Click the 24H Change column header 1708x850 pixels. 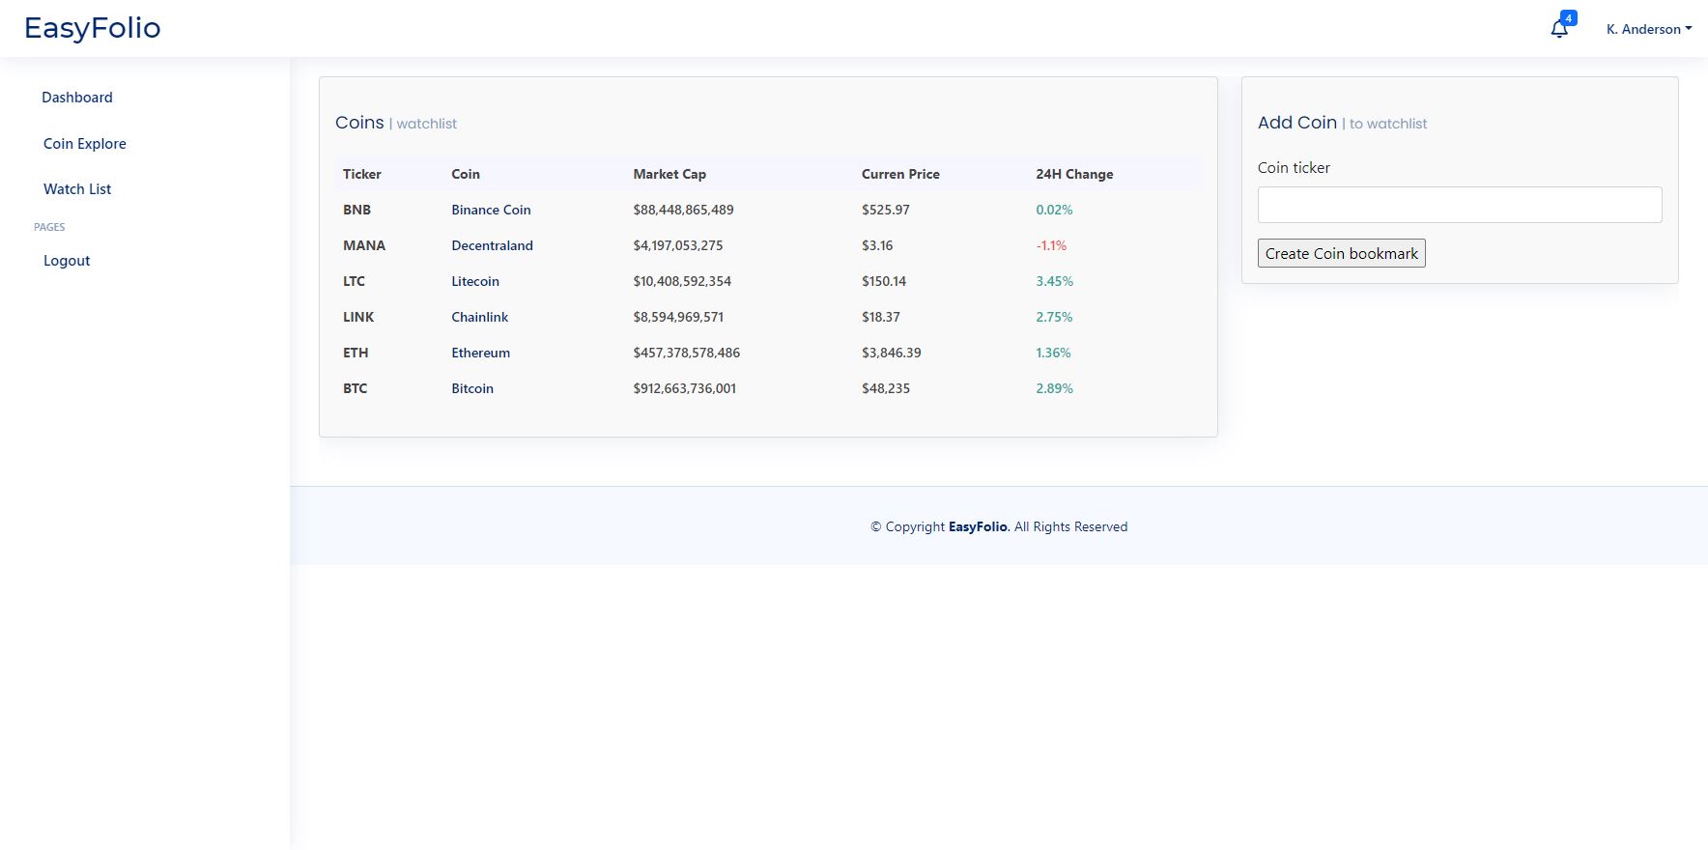click(x=1074, y=174)
